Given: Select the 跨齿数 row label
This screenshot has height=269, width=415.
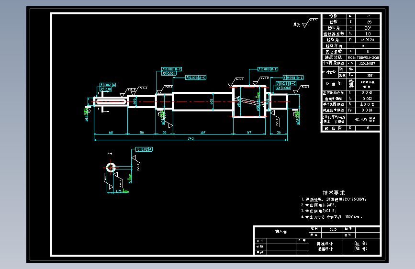Looking at the screenshot, I should 334,128.
